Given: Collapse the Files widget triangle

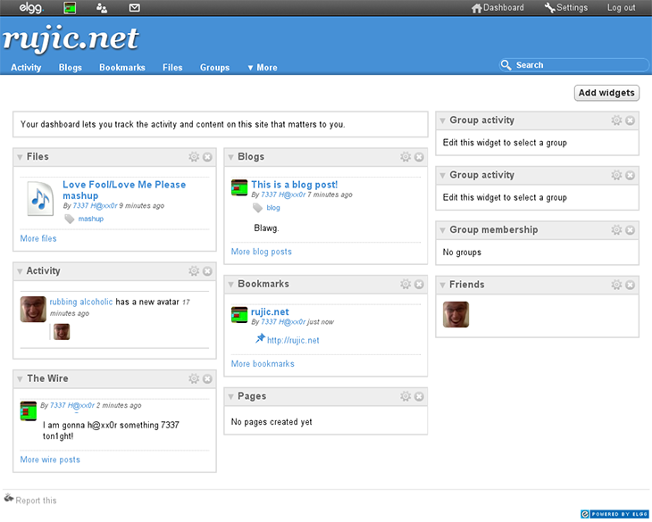Looking at the screenshot, I should pos(20,157).
